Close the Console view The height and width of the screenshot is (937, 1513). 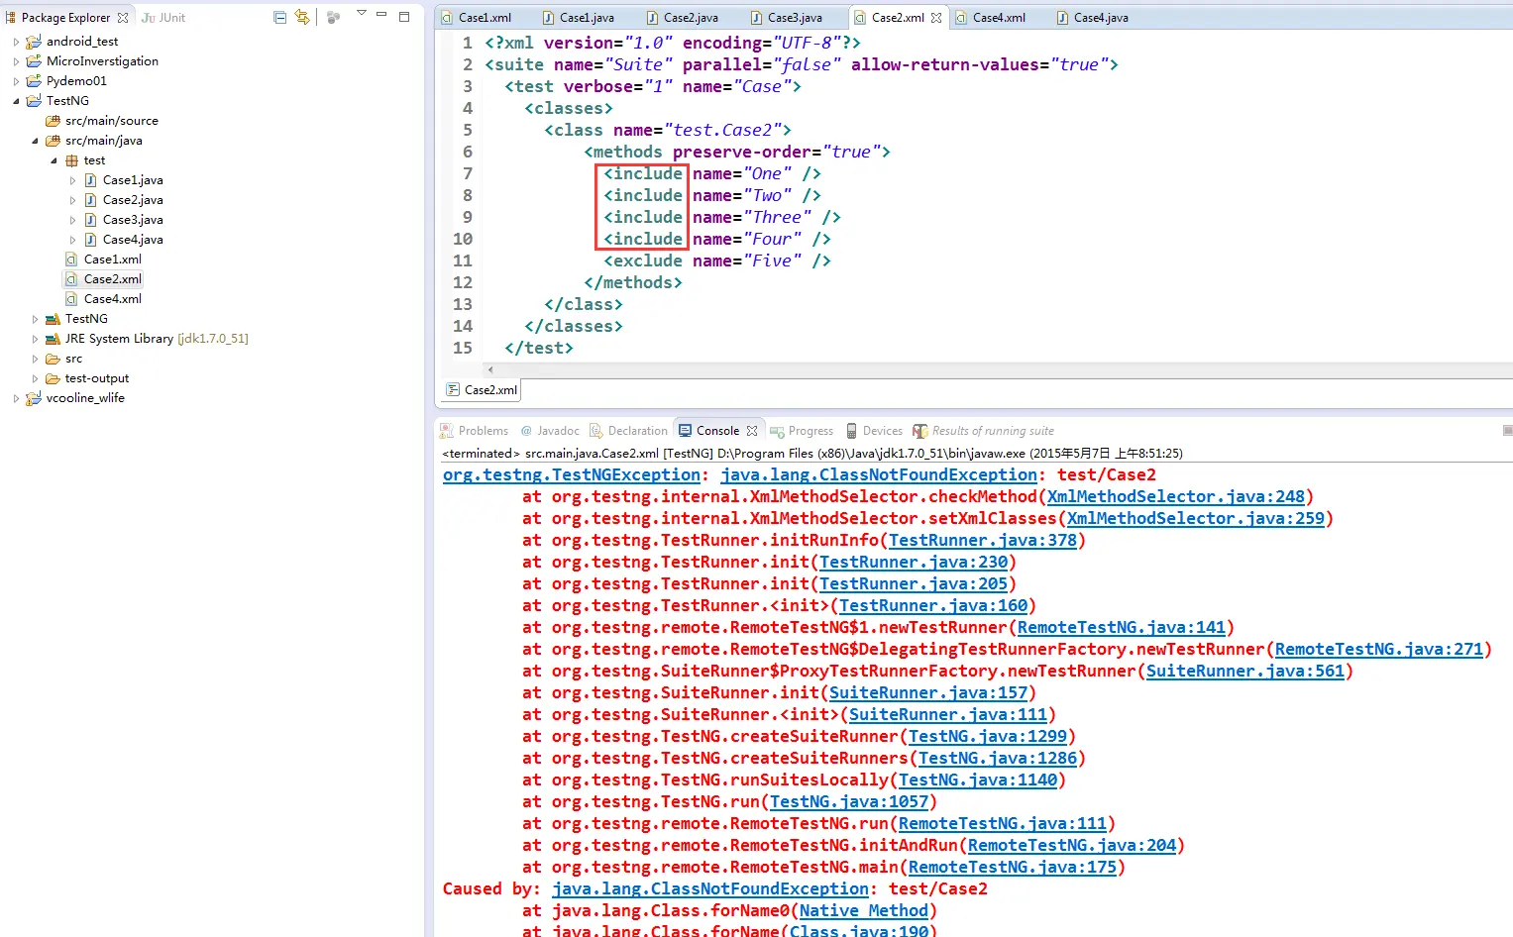[752, 431]
